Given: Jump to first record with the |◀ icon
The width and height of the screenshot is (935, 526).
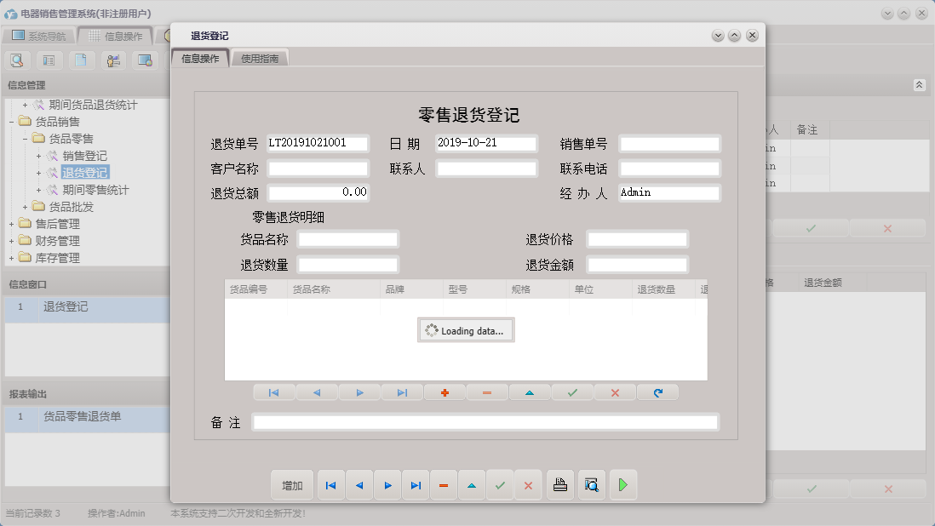Looking at the screenshot, I should click(x=330, y=485).
